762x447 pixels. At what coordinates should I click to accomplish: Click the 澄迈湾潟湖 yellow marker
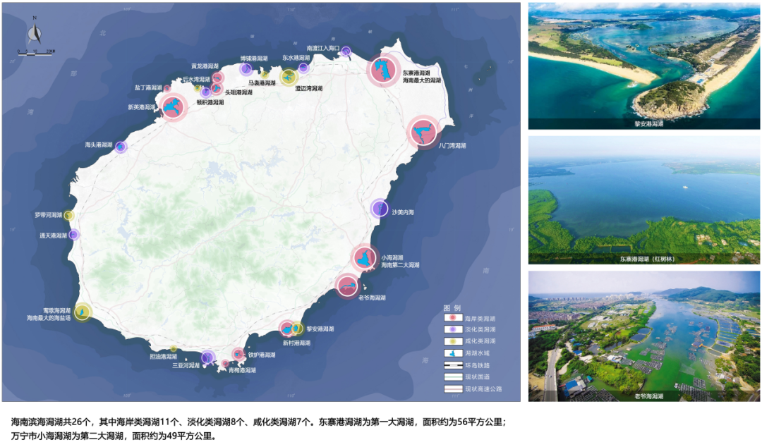pyautogui.click(x=289, y=78)
